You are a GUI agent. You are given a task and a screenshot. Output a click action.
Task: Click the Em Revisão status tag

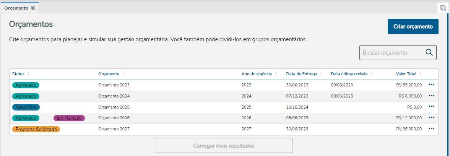[69, 118]
